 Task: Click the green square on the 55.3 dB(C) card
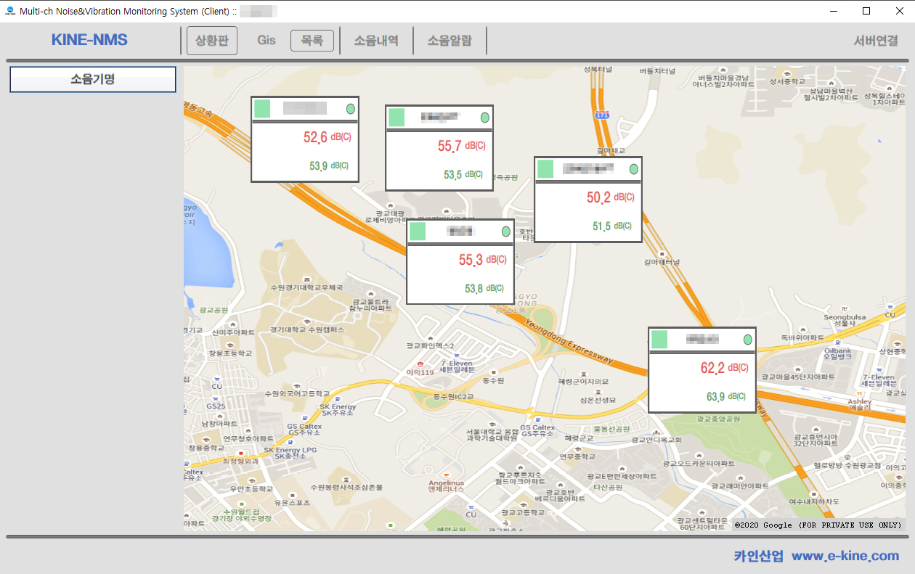(418, 231)
